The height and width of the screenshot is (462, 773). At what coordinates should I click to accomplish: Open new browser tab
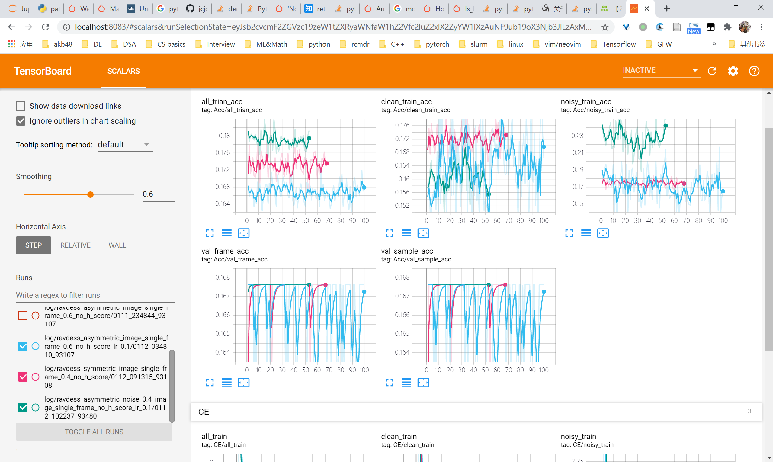[x=666, y=9]
